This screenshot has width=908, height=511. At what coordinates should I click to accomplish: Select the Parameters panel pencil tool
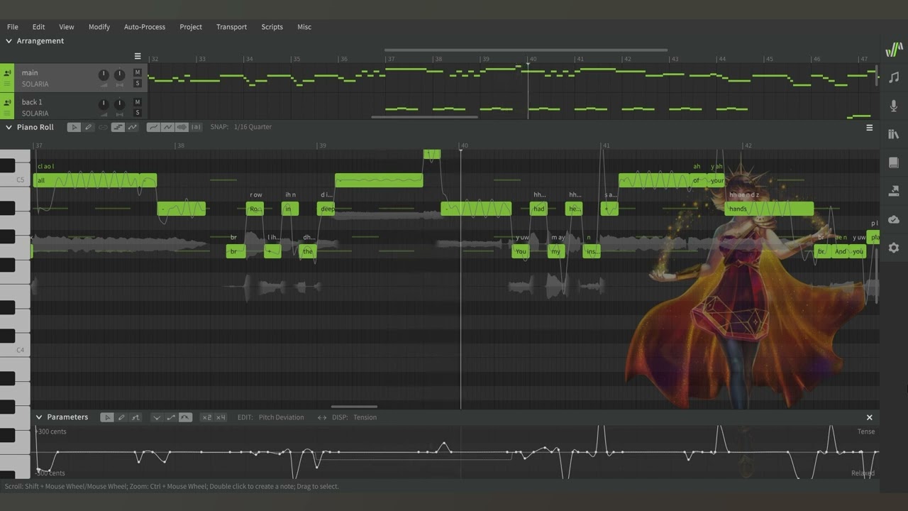[x=121, y=417]
